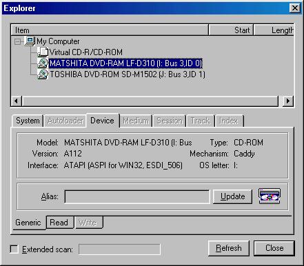Click the Item column header

pyautogui.click(x=110, y=30)
